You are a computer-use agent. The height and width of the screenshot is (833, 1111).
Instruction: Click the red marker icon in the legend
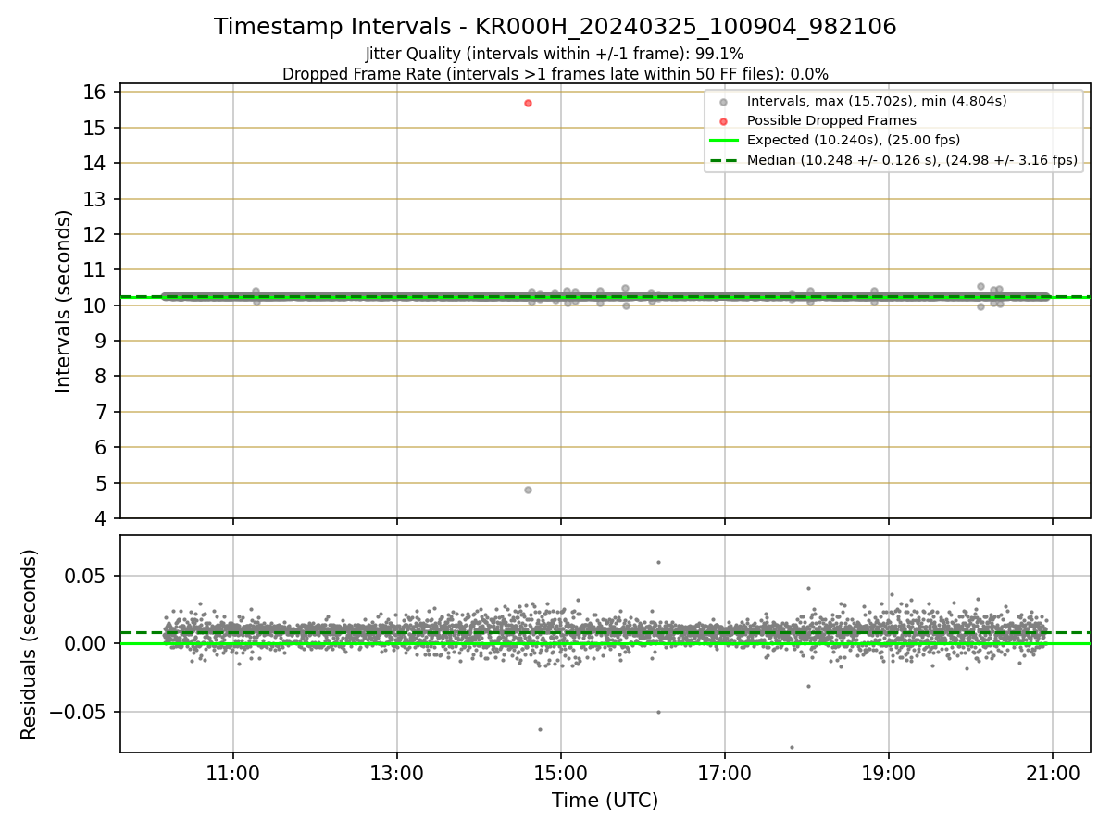(x=724, y=121)
